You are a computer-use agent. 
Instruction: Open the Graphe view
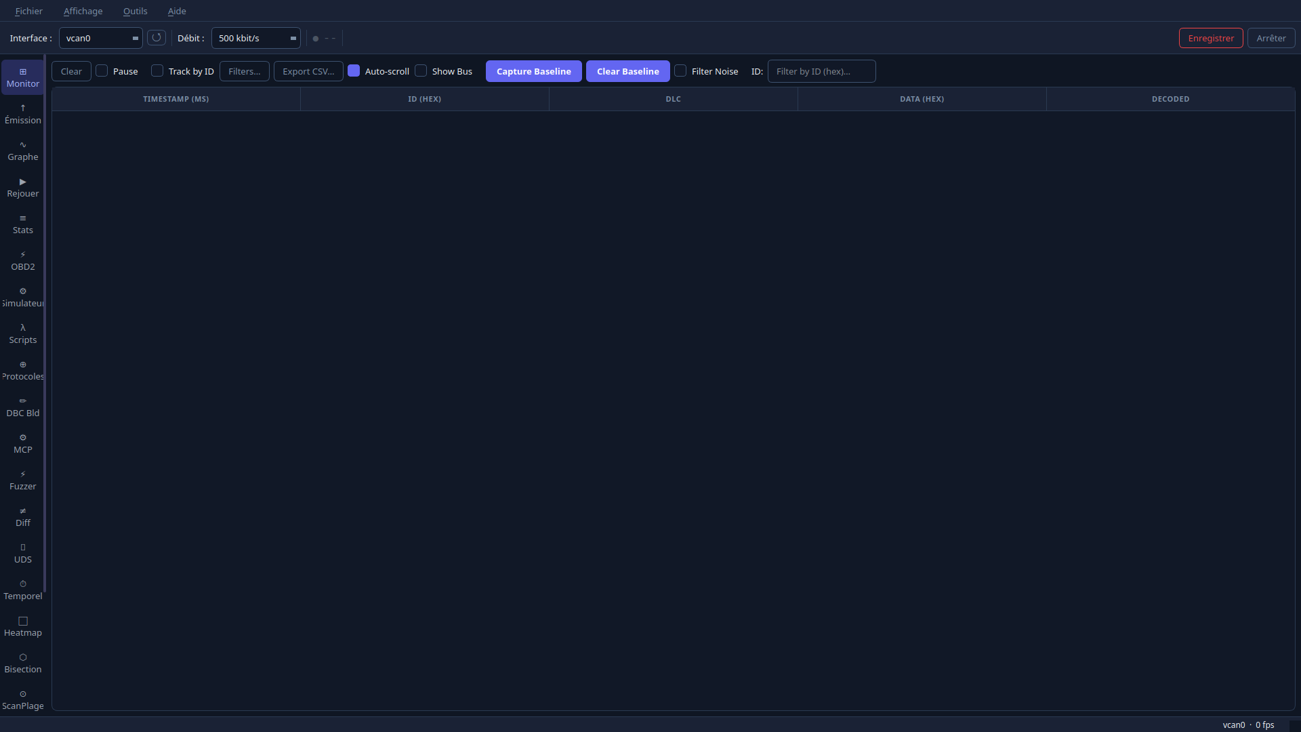(x=22, y=150)
